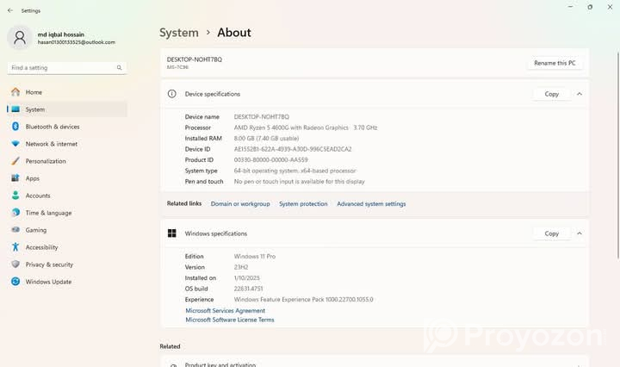Click the Device specifications info icon
Image resolution: width=620 pixels, height=367 pixels.
[x=171, y=94]
